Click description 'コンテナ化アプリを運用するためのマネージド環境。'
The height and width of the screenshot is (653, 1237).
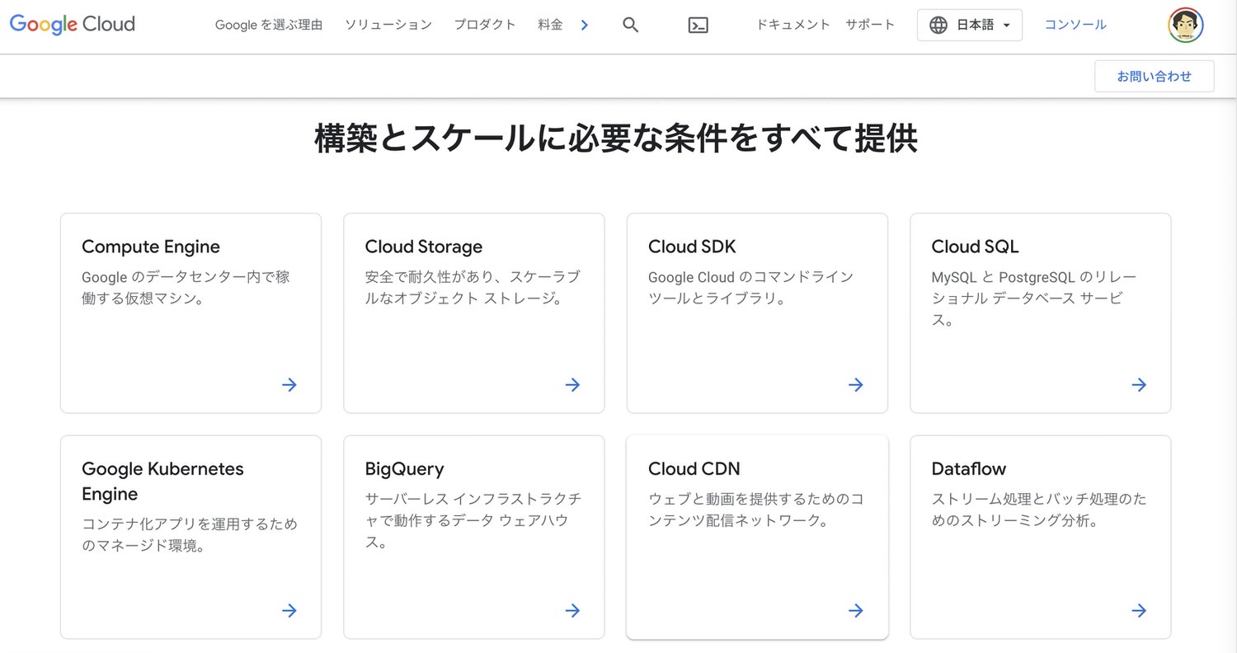tap(190, 534)
